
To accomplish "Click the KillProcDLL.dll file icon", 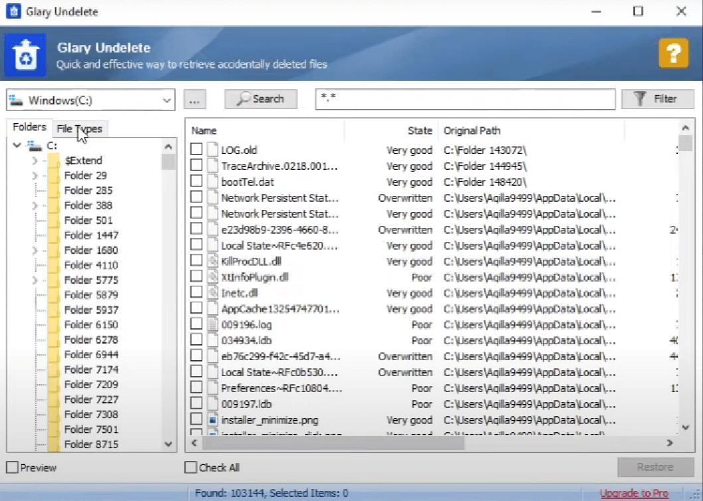I will (x=212, y=261).
